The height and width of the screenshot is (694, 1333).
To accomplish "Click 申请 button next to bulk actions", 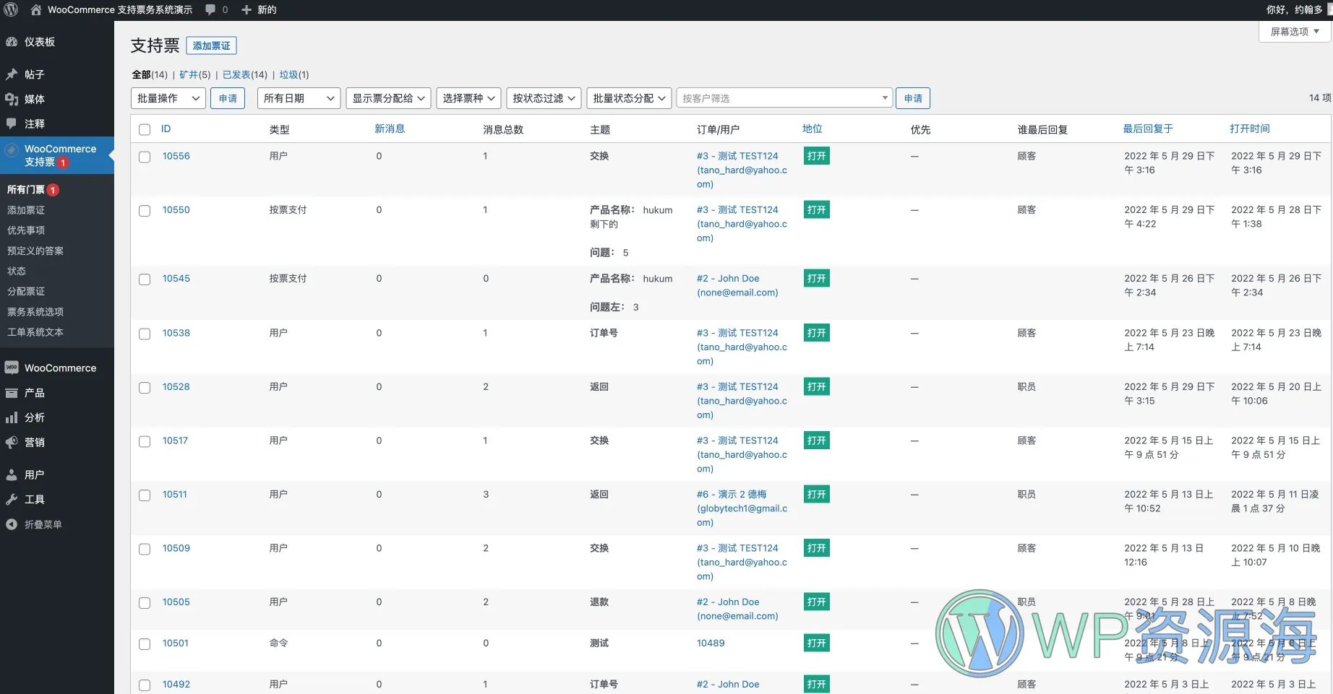I will (228, 98).
